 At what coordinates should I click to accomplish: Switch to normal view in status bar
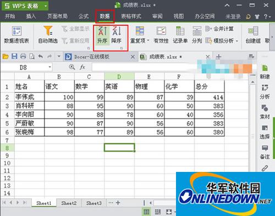[146, 212]
